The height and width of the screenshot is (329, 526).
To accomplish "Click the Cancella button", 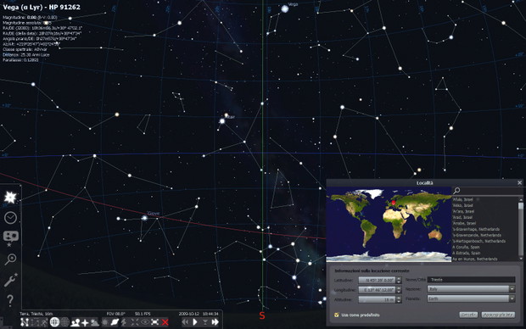I will (x=468, y=315).
